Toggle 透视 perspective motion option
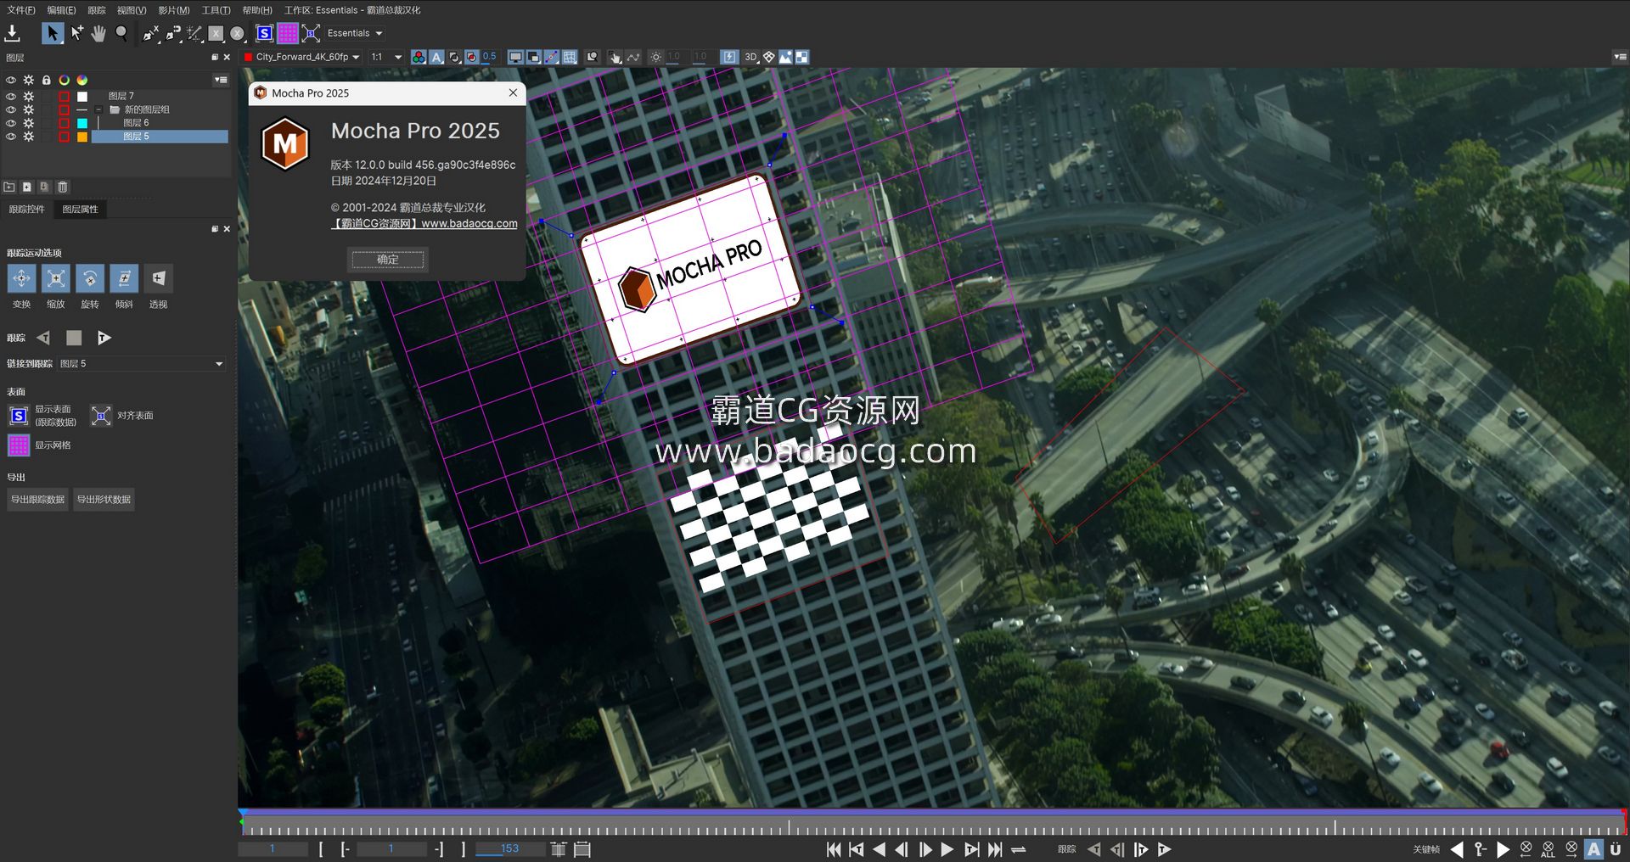Image resolution: width=1630 pixels, height=862 pixels. pos(158,278)
